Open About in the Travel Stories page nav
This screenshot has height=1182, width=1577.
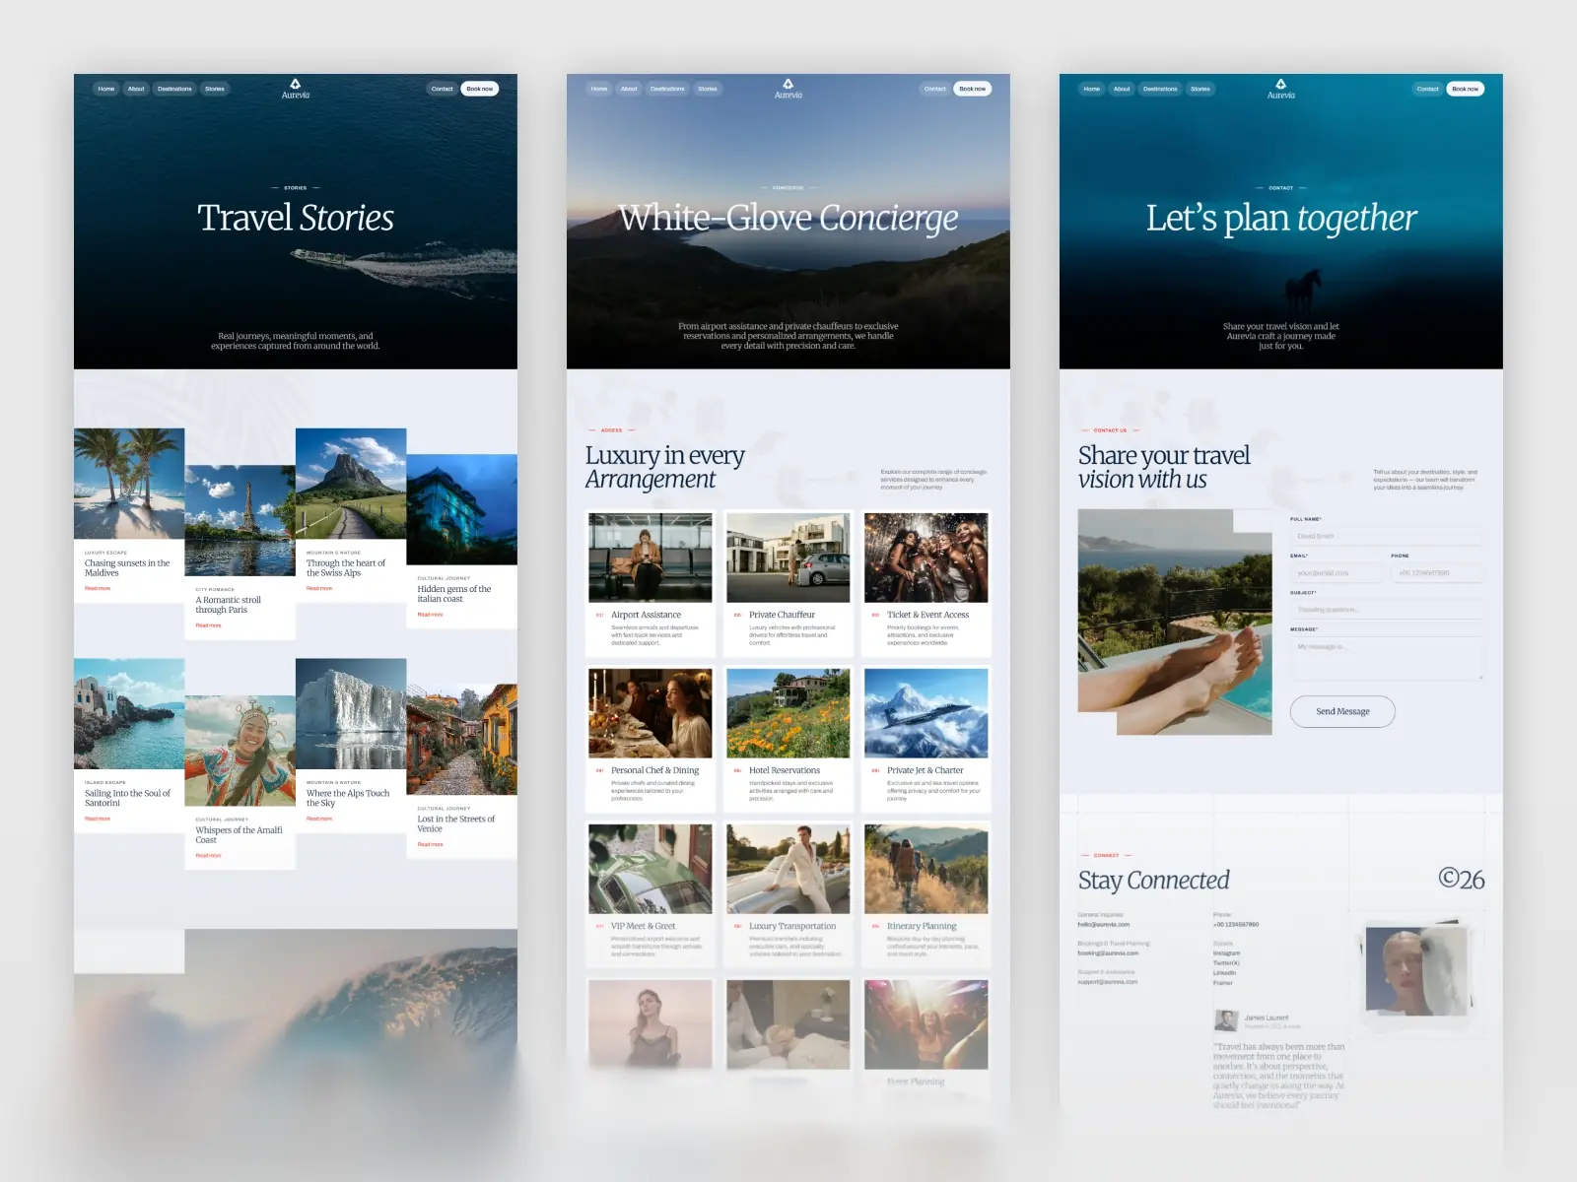click(136, 89)
